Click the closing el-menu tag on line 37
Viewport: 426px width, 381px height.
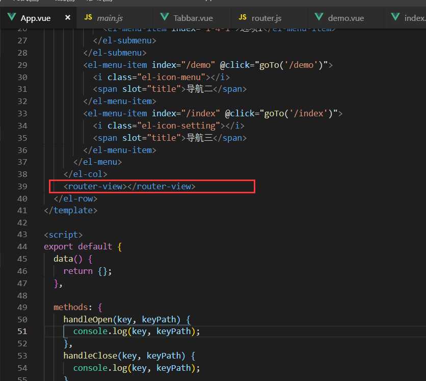click(97, 162)
